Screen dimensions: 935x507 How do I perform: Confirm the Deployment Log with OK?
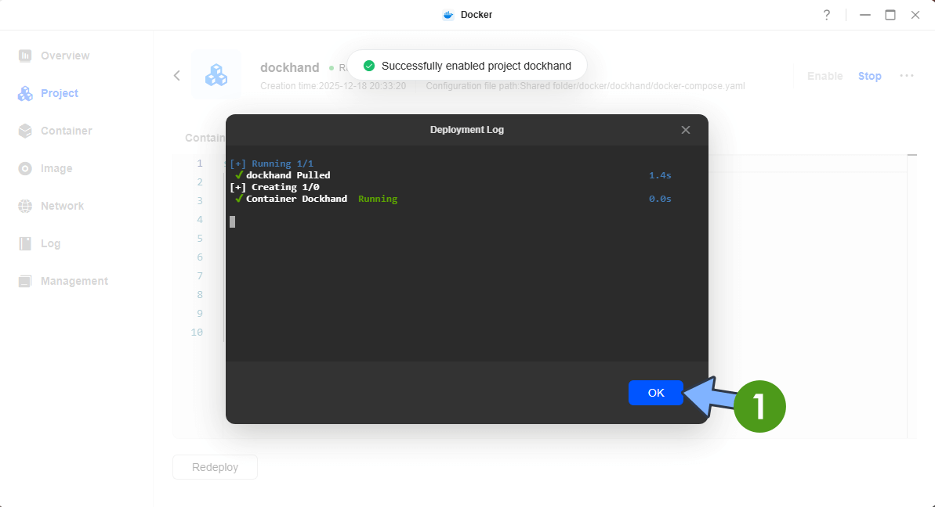pos(655,393)
